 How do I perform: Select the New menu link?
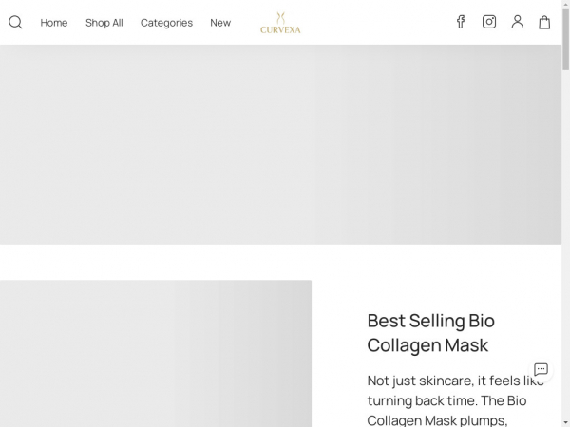(220, 23)
